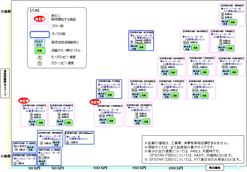
Task: Click the blue モノクロ機 sample box in legend
Action: (40, 35)
